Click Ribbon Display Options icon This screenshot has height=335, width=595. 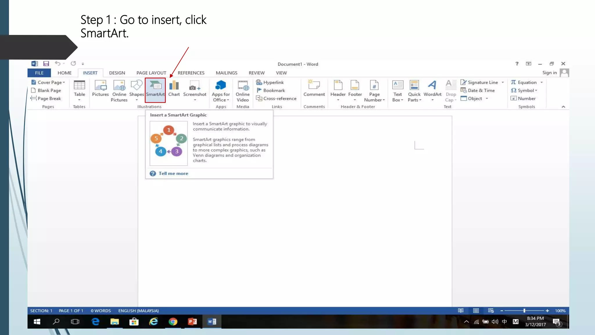click(528, 64)
